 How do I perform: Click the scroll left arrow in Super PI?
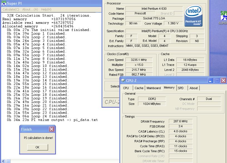point(3,161)
